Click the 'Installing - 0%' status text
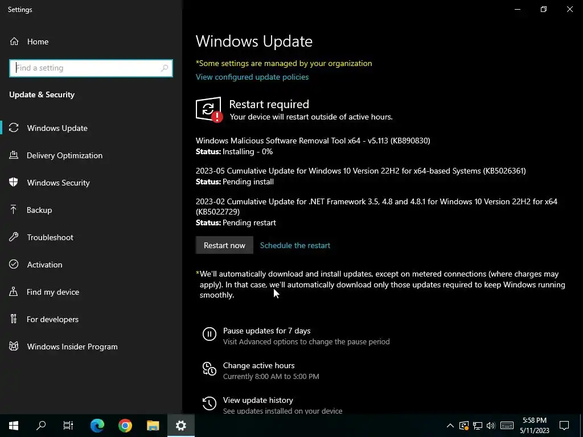Image resolution: width=583 pixels, height=437 pixels. (248, 151)
